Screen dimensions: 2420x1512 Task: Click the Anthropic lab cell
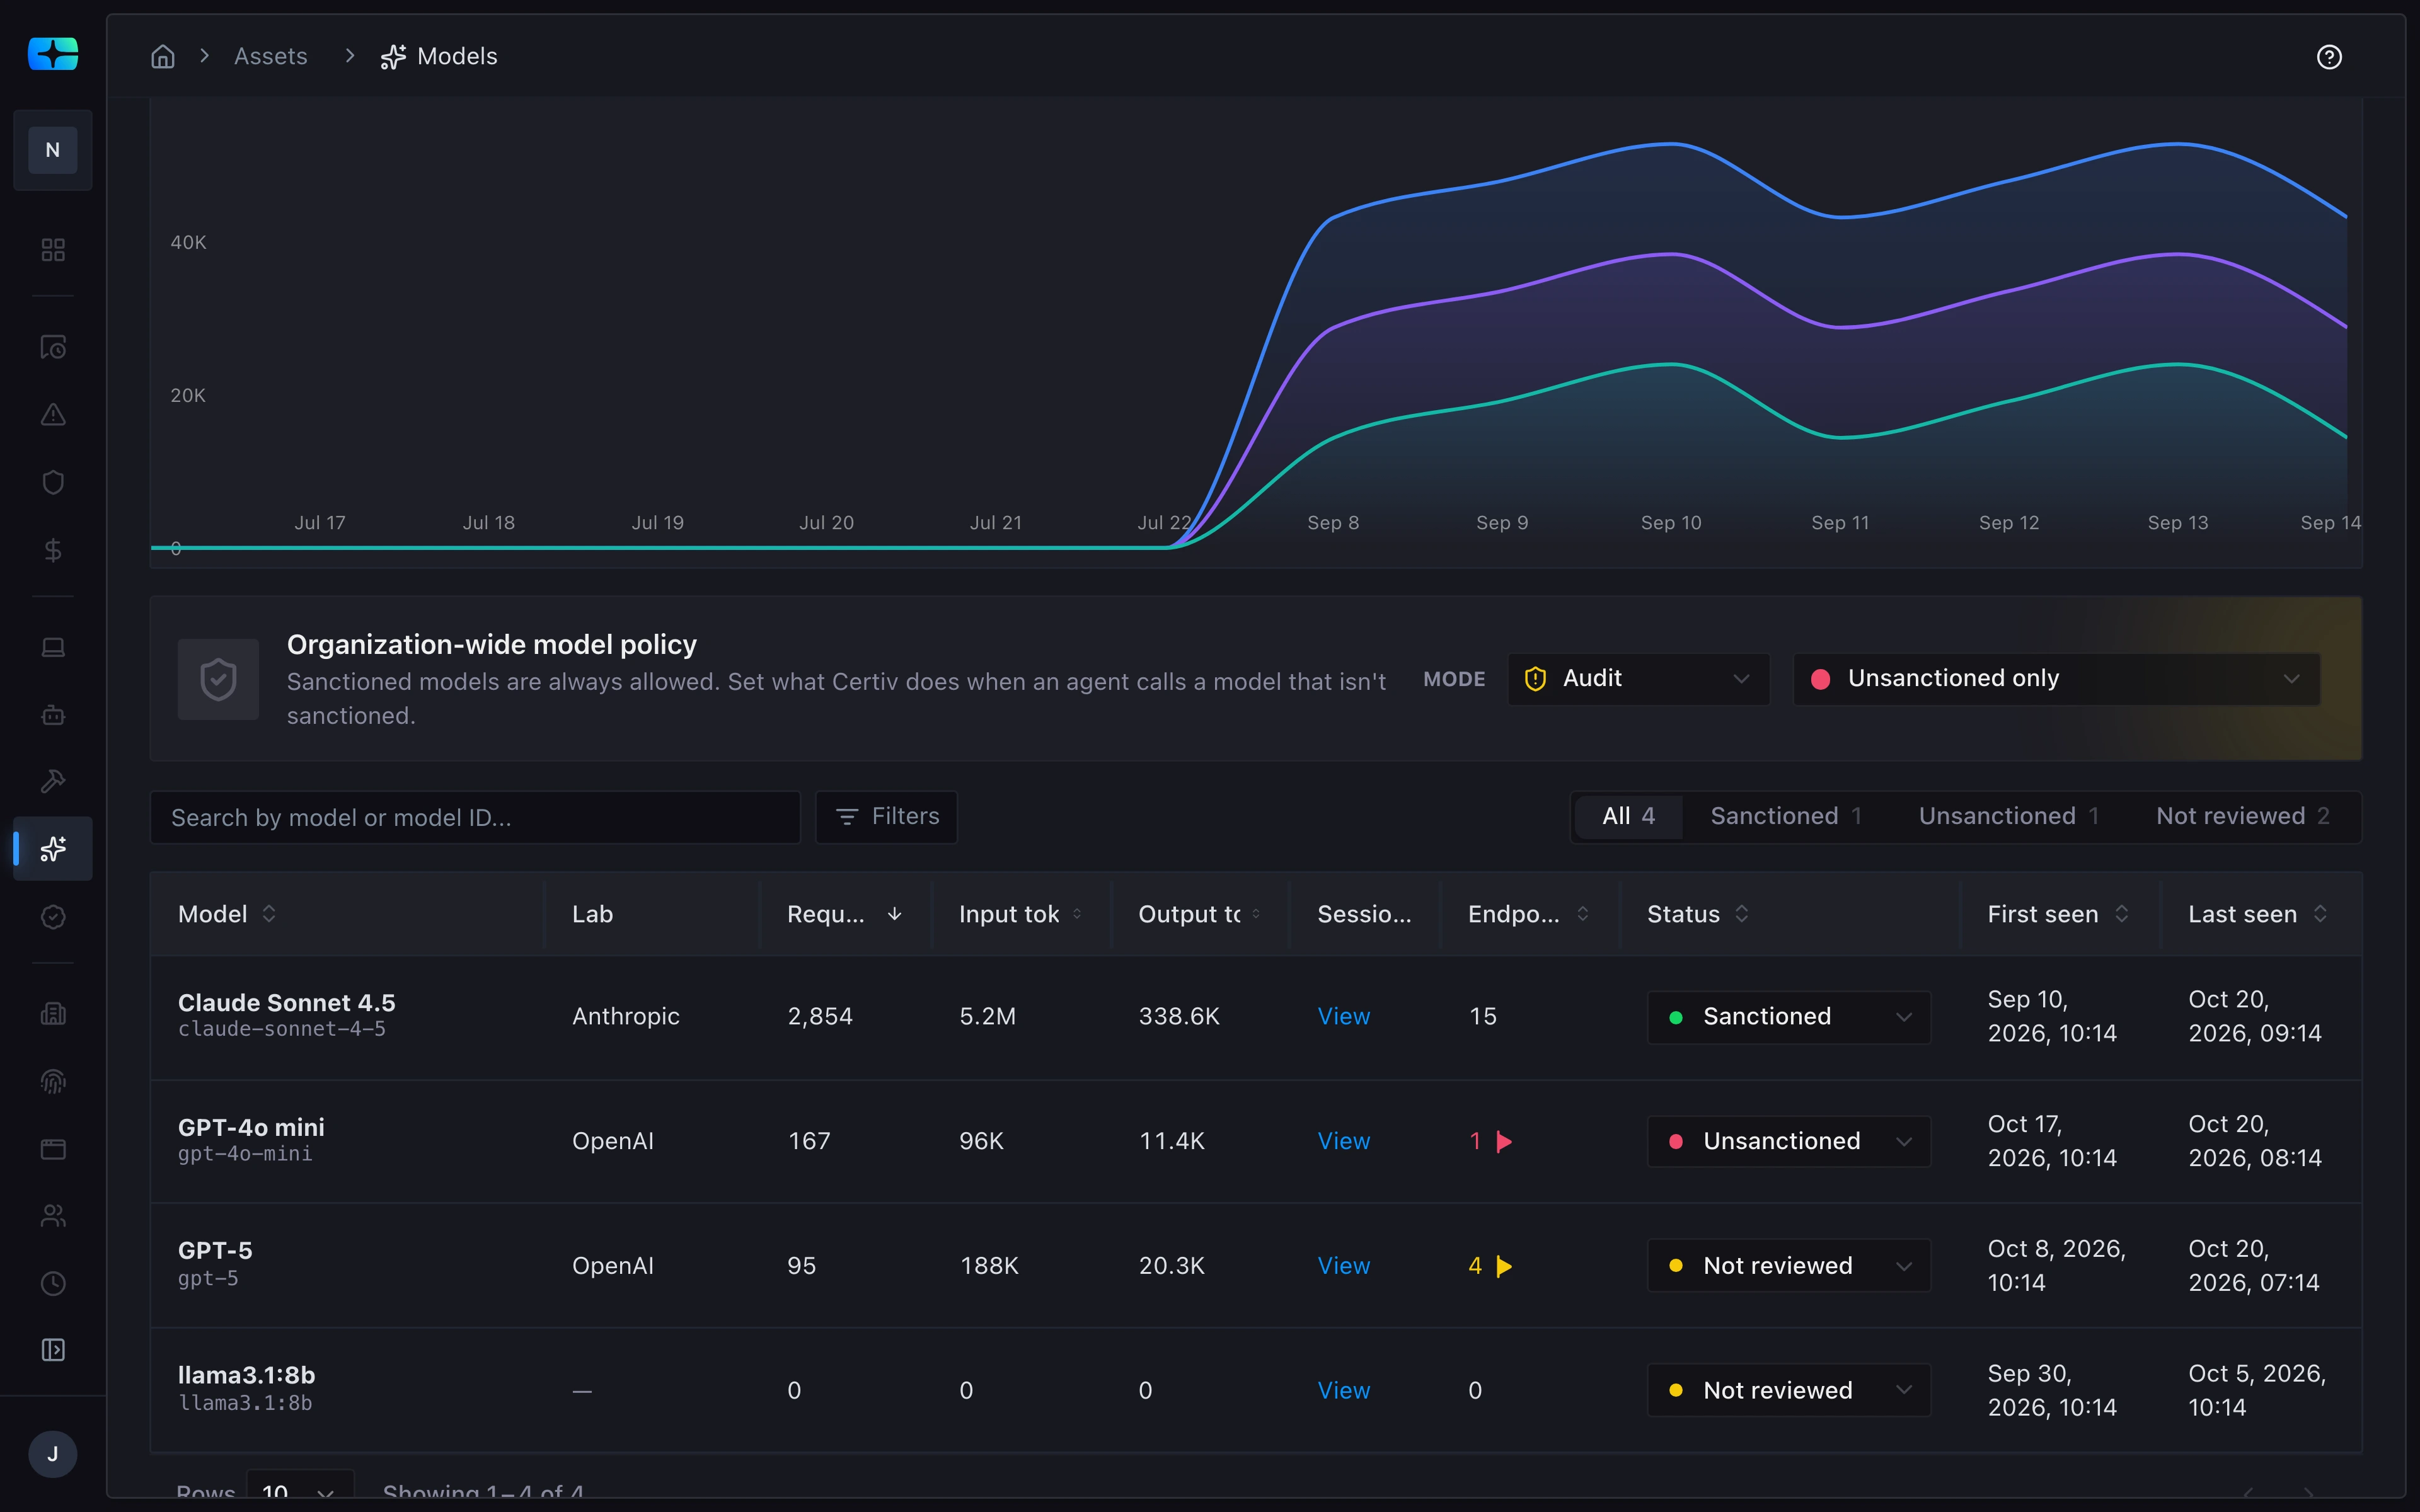pos(626,1016)
